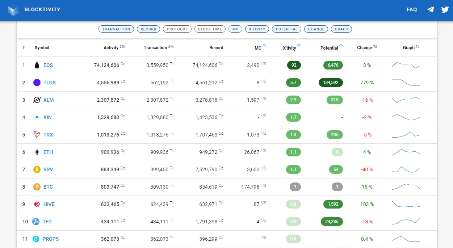Click the EOS coin logo
Image resolution: width=453 pixels, height=248 pixels.
37,65
